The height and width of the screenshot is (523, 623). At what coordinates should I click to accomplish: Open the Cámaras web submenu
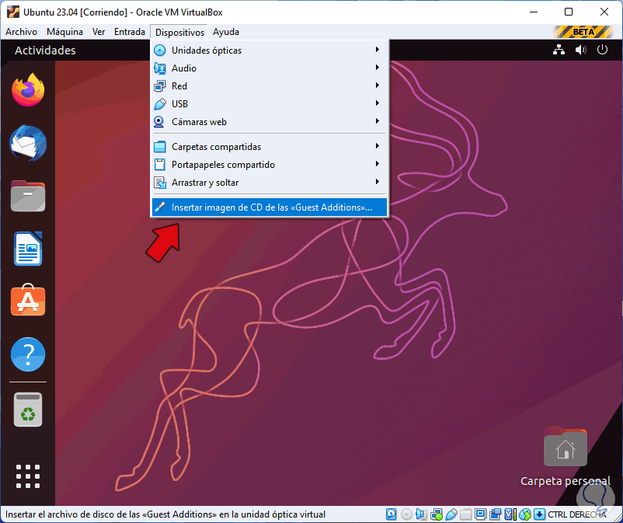[269, 121]
